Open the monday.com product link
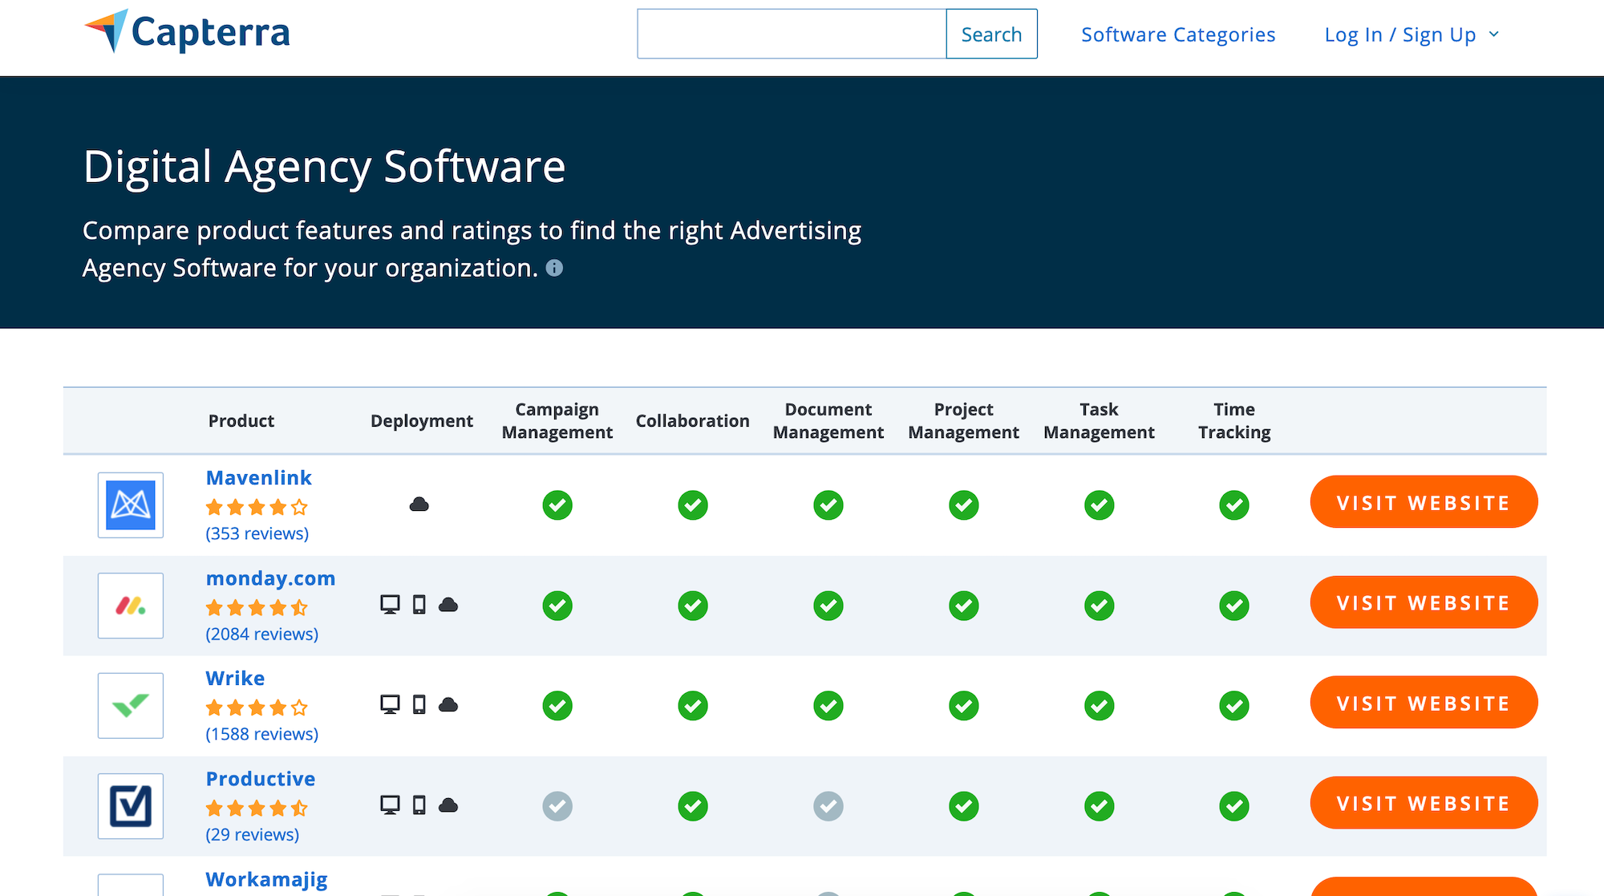 270,578
